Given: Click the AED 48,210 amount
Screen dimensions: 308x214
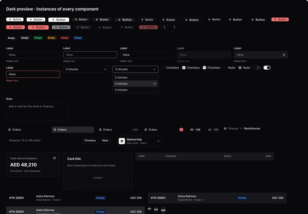Looking at the screenshot, I should 23,165.
